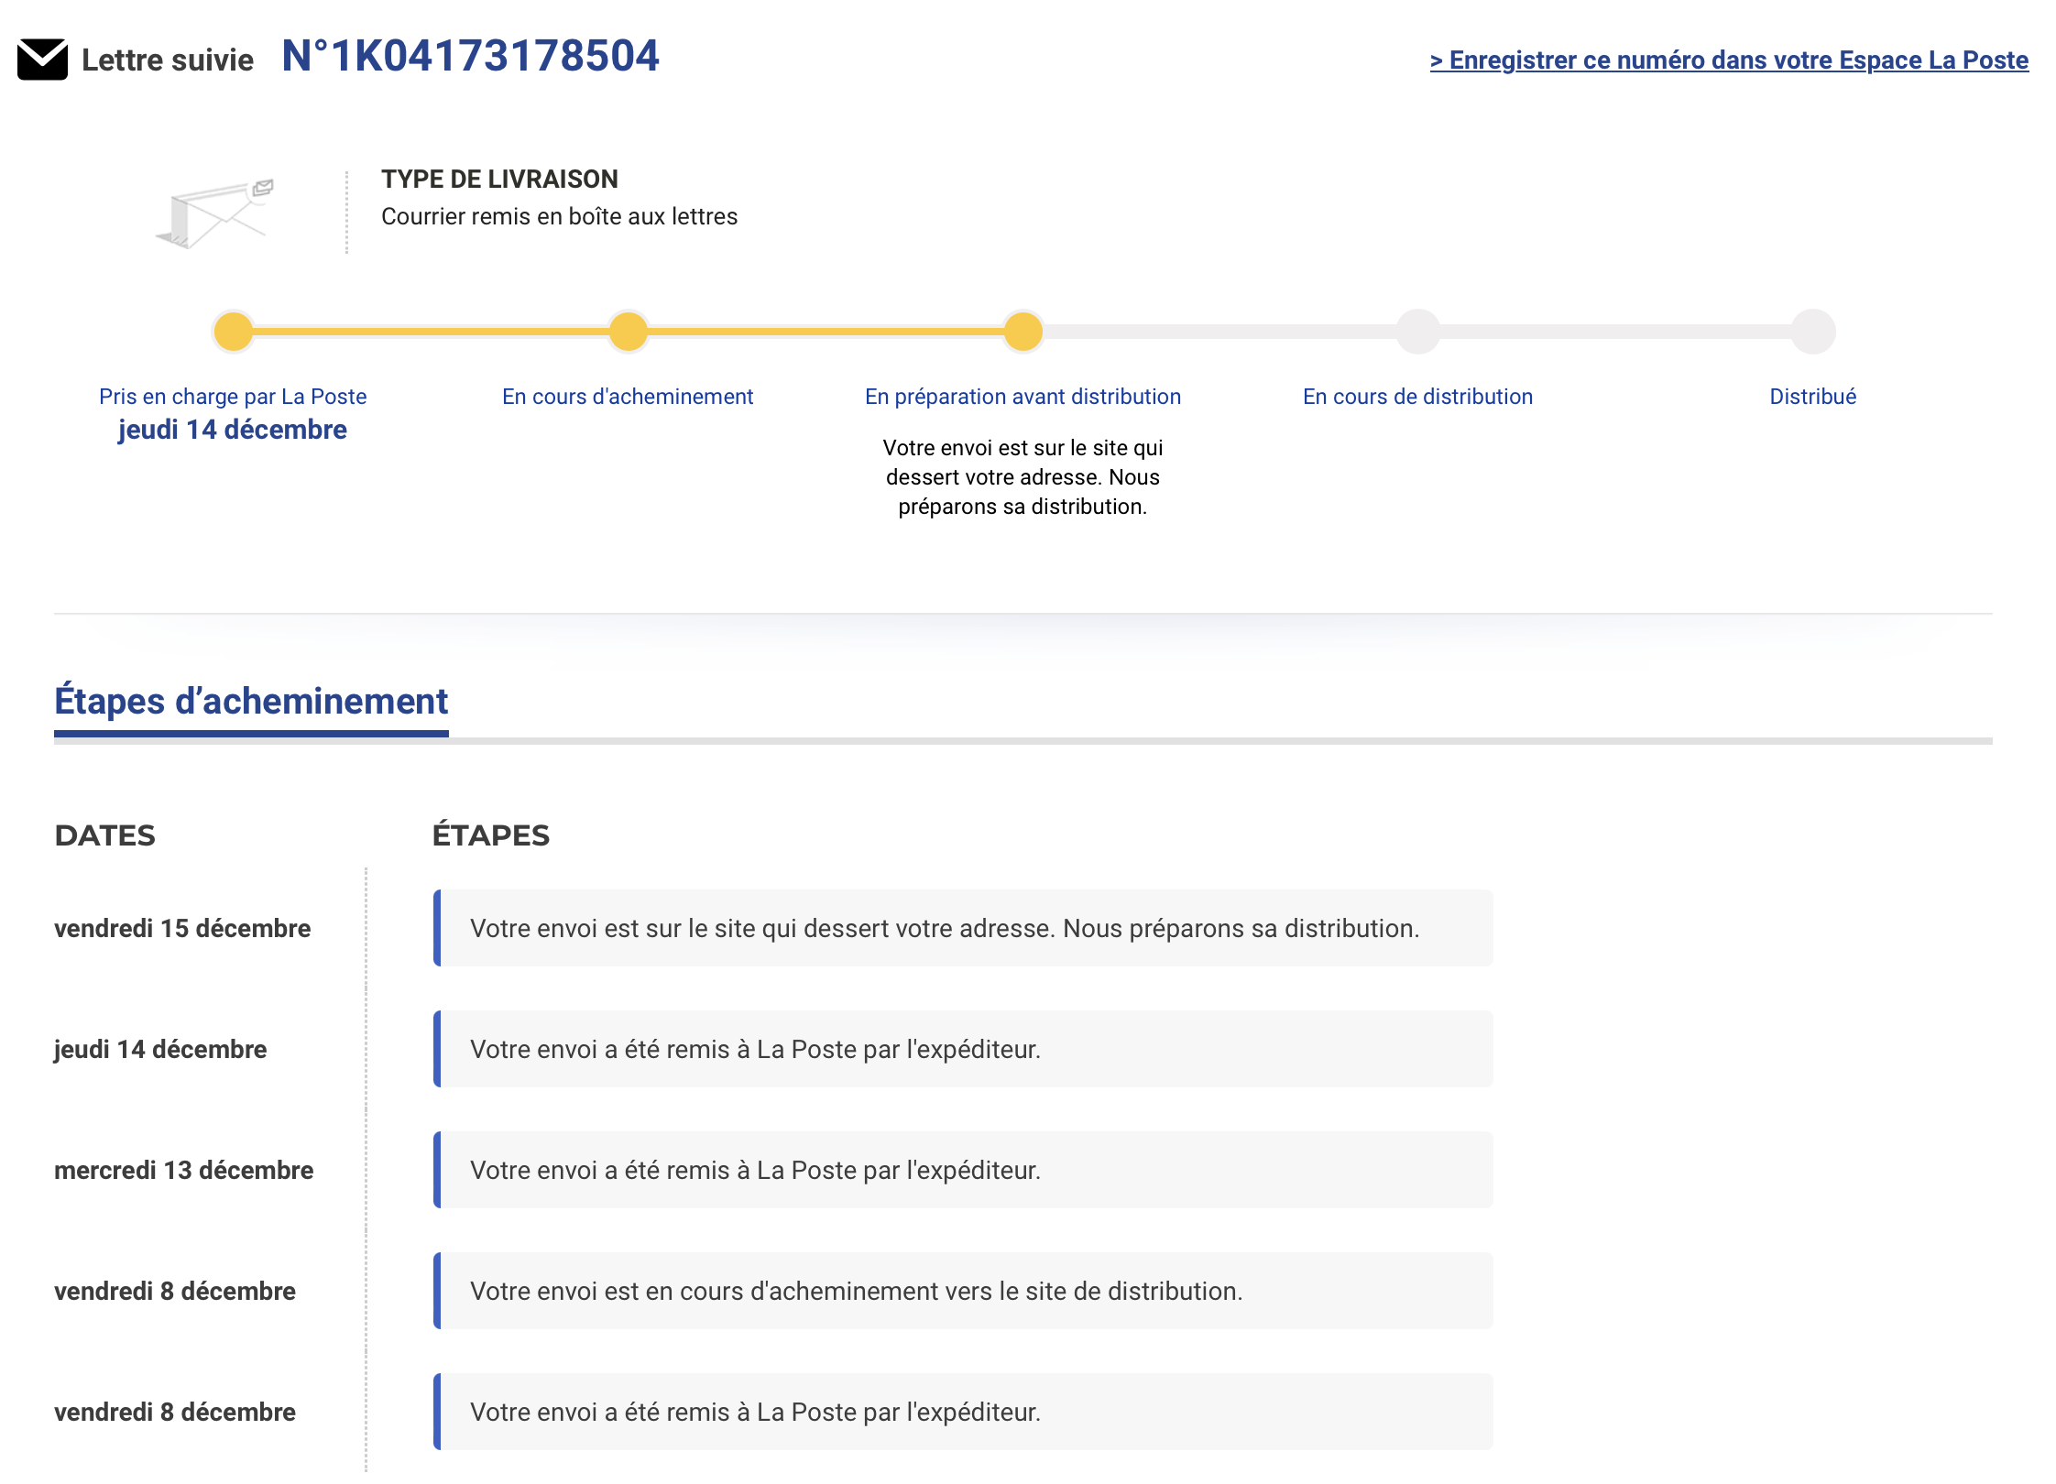Image resolution: width=2056 pixels, height=1484 pixels.
Task: Click the mercredi 13 décembre 'remis à La Poste' step
Action: click(x=963, y=1170)
